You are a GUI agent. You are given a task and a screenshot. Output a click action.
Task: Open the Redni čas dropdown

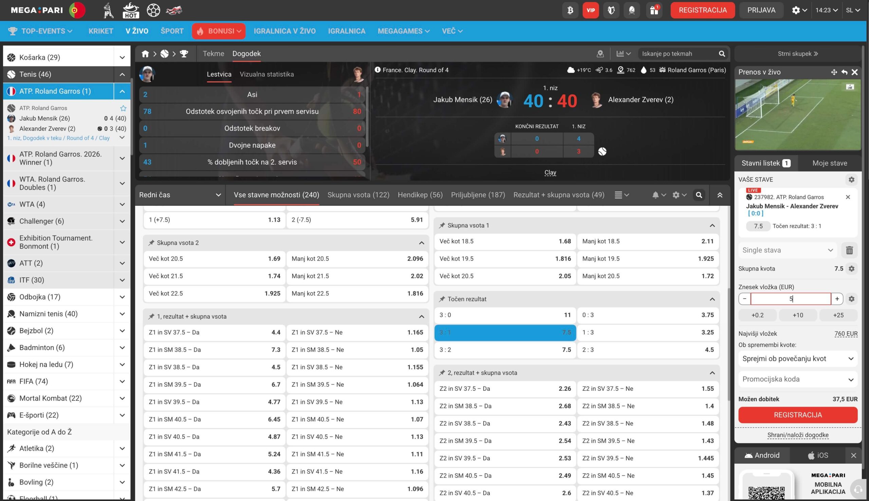pyautogui.click(x=180, y=195)
